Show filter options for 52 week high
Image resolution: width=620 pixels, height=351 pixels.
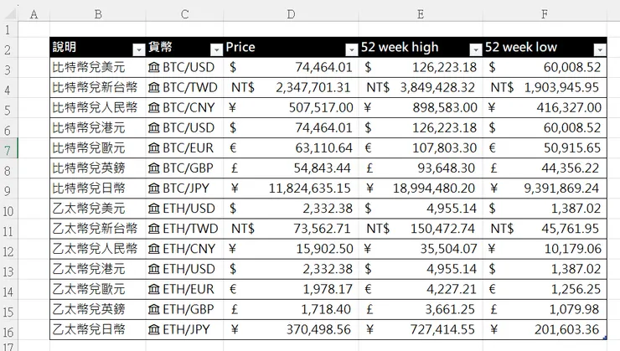coord(476,49)
